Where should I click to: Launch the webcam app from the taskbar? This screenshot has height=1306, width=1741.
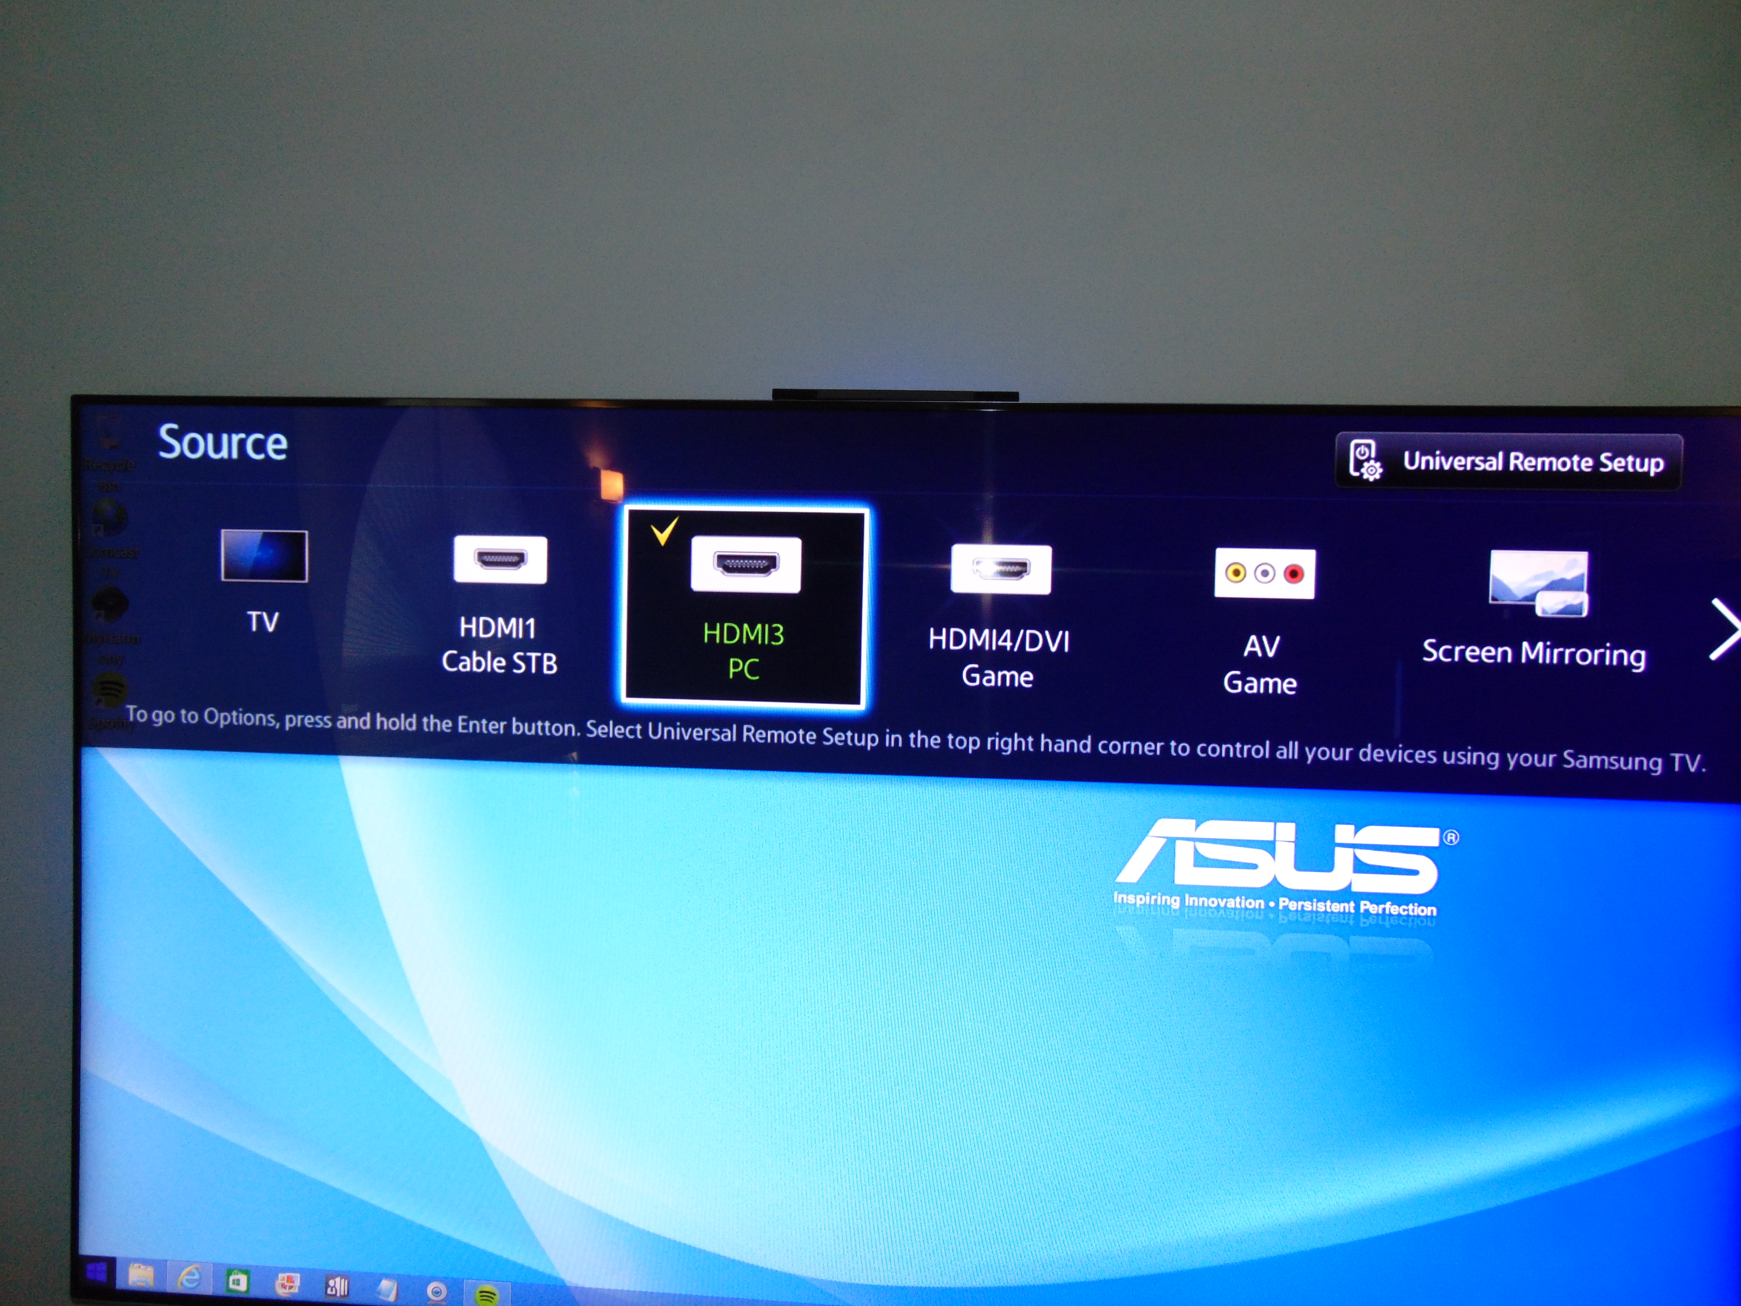point(437,1292)
